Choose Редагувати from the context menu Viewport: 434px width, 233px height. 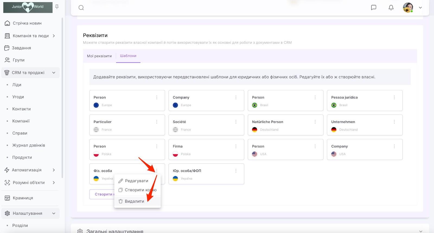pyautogui.click(x=138, y=181)
